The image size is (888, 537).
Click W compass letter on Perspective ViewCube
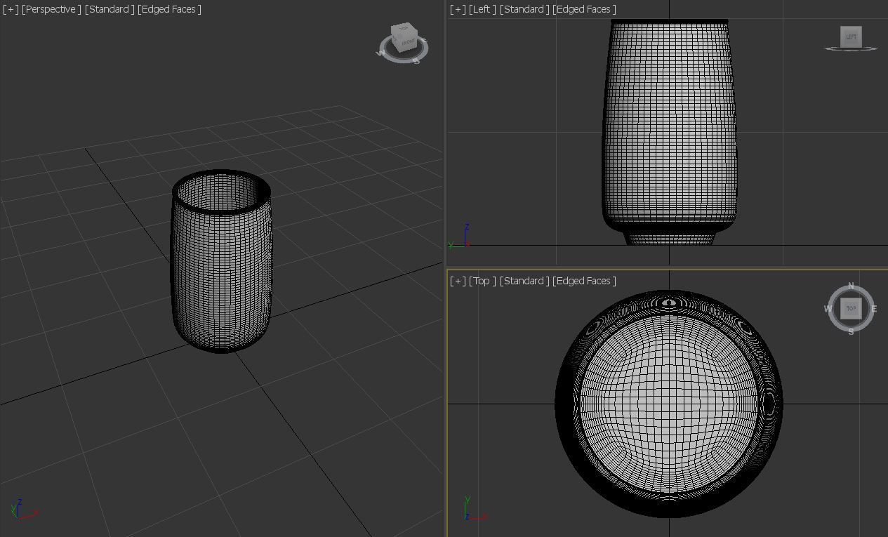click(x=382, y=53)
